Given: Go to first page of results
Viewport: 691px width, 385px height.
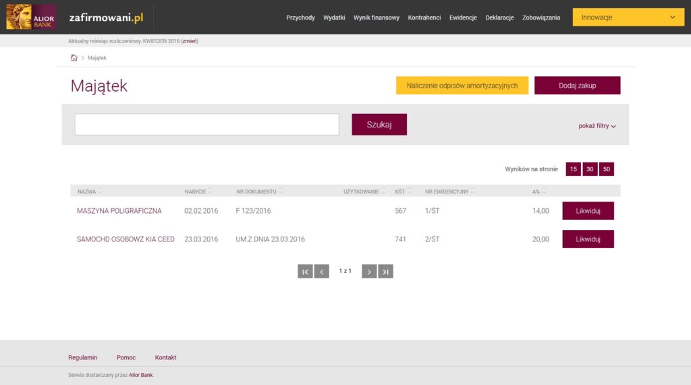Looking at the screenshot, I should (x=305, y=271).
